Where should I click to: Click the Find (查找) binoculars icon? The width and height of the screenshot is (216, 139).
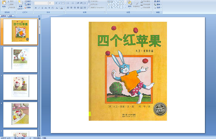point(155,1)
